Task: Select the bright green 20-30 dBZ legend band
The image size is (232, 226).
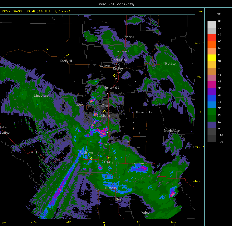Action: (x=212, y=112)
